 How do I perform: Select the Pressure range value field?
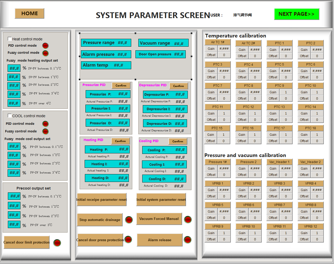122,43
